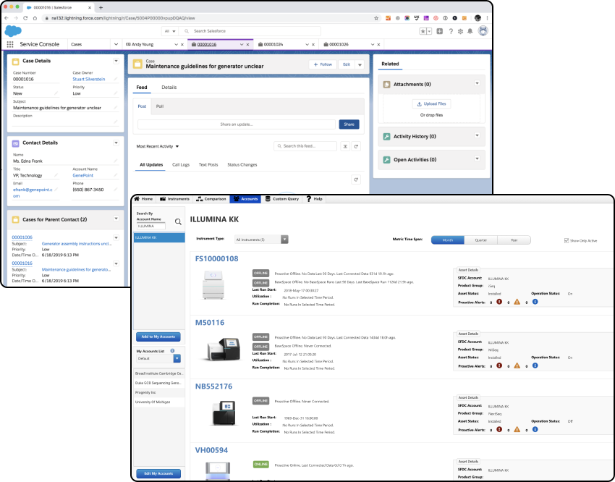
Task: Open Salesforce setup gear icon
Action: 460,31
